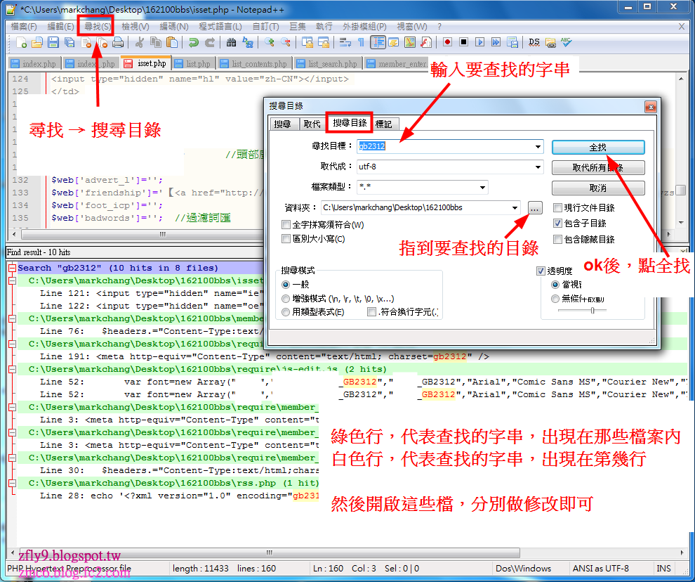Click the Zoom In toolbar icon
This screenshot has width=695, height=582.
(x=269, y=43)
